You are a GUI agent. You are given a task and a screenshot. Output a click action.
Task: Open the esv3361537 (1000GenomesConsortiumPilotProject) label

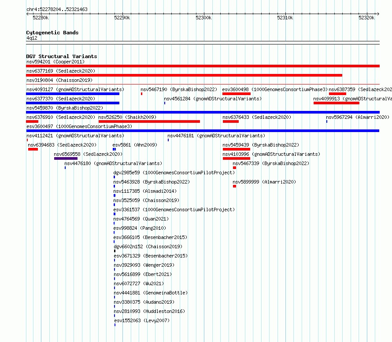pos(174,210)
